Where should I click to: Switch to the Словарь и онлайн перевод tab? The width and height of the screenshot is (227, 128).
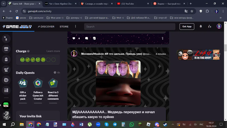[x=97, y=4]
